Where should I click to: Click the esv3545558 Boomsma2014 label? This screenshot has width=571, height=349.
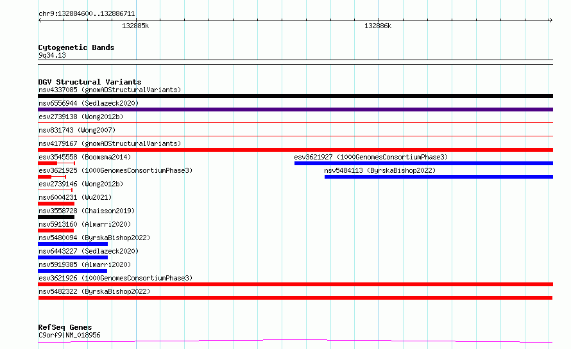[x=85, y=157]
